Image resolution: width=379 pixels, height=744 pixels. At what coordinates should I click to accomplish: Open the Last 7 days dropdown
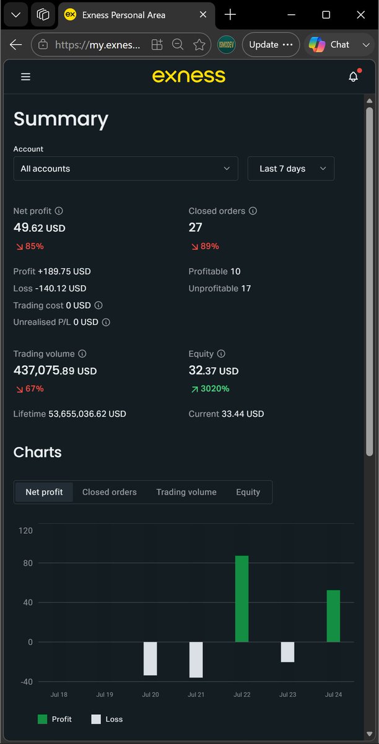[291, 169]
